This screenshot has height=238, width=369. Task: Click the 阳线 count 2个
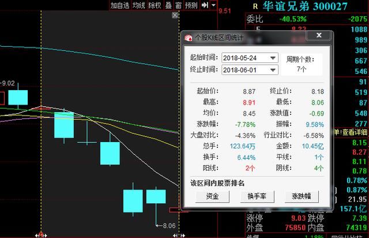tap(250, 168)
